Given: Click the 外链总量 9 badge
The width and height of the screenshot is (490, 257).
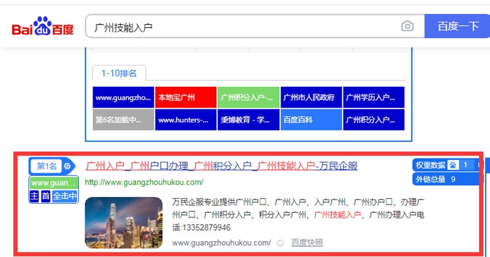Looking at the screenshot, I should click(x=447, y=179).
